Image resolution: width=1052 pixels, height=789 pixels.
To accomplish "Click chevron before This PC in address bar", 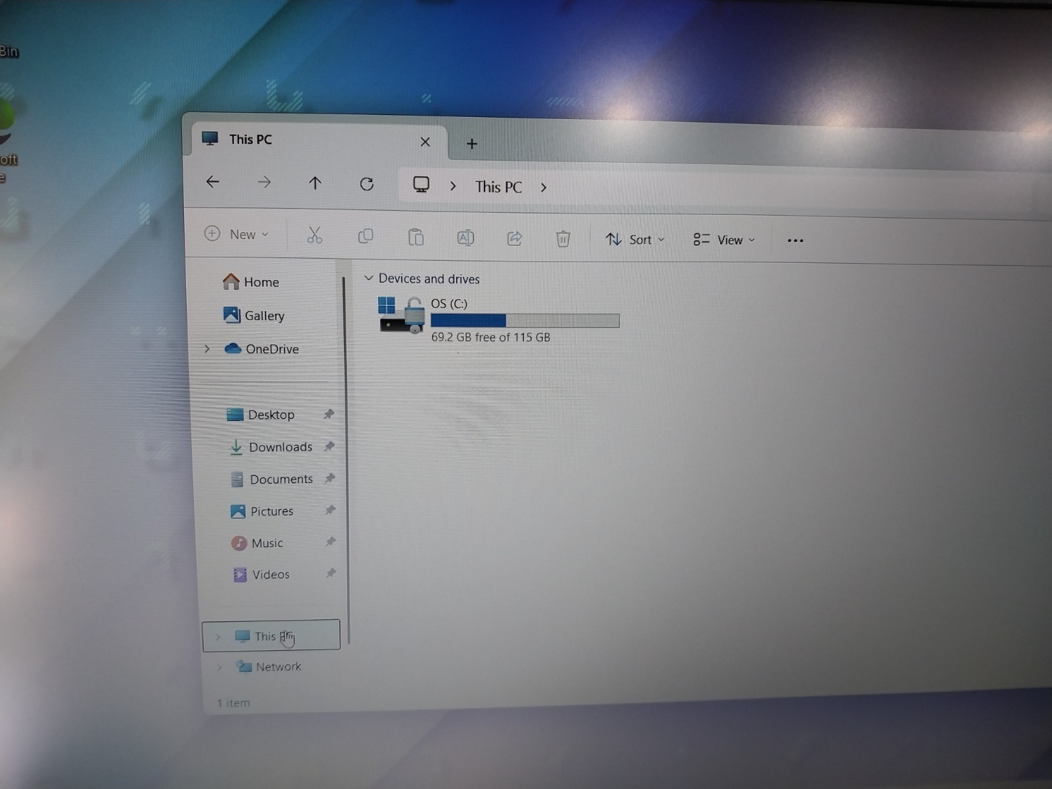I will coord(453,186).
